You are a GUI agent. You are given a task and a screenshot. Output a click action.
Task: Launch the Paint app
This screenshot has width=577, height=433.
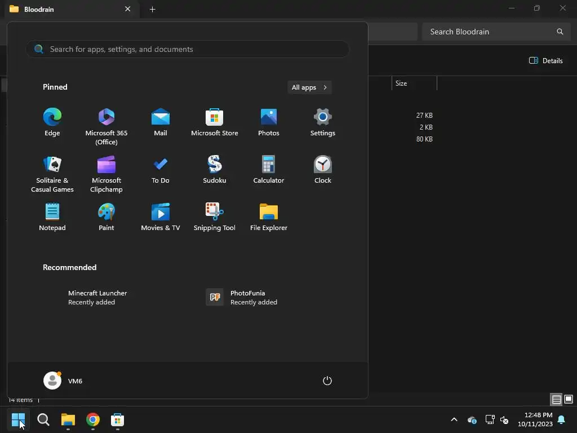106,218
